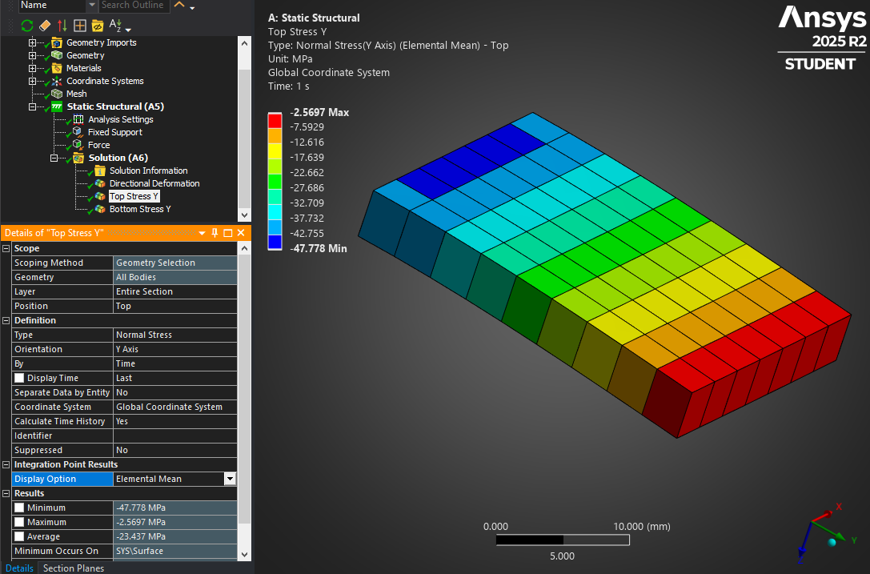Click the red-green expand/collapse arrows icon

(x=62, y=26)
